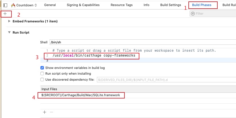Go to the Resource Tags tab
Viewport: 236px width, 118px height.
point(121,5)
